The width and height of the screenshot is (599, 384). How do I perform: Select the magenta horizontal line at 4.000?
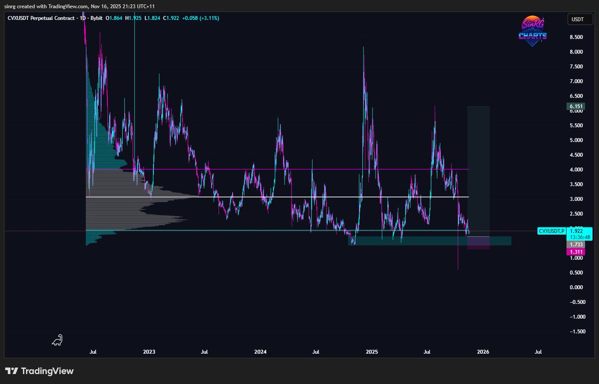299,169
